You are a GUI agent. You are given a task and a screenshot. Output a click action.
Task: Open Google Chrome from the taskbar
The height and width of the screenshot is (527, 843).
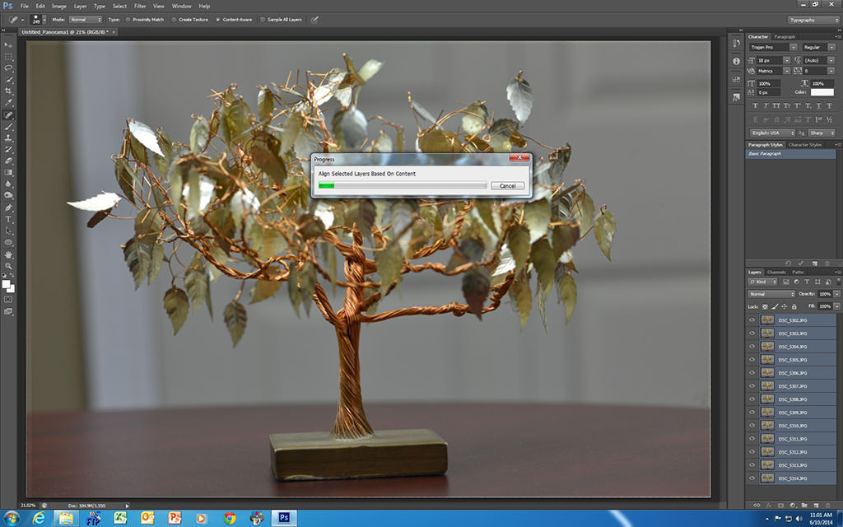point(230,519)
